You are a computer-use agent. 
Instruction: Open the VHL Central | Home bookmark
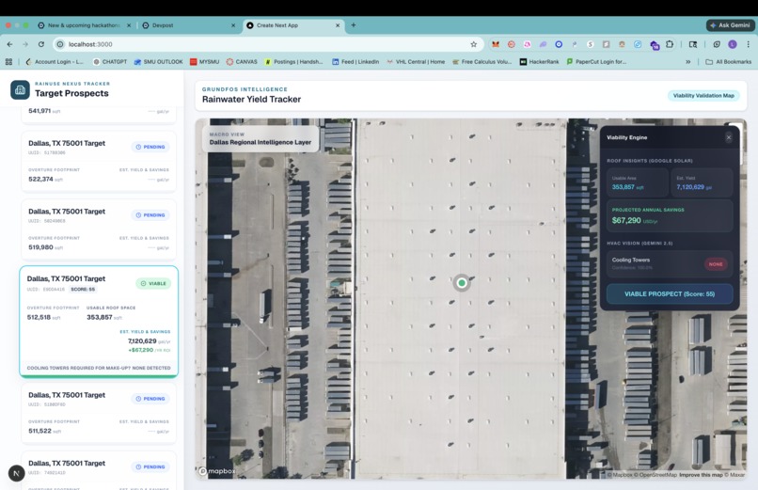[416, 62]
